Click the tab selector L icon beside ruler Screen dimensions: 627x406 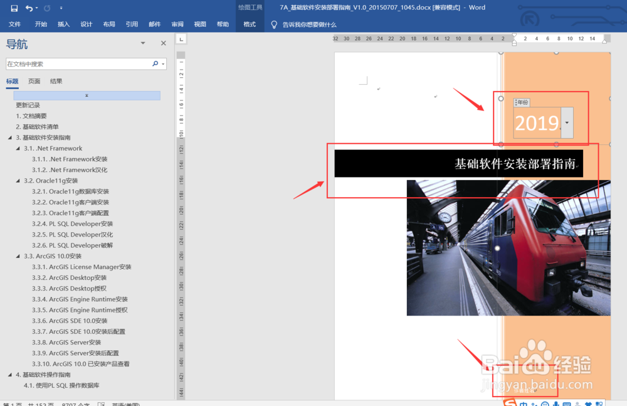click(x=181, y=40)
